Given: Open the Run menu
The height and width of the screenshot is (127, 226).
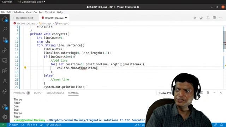Looking at the screenshot, I should point(41,12).
